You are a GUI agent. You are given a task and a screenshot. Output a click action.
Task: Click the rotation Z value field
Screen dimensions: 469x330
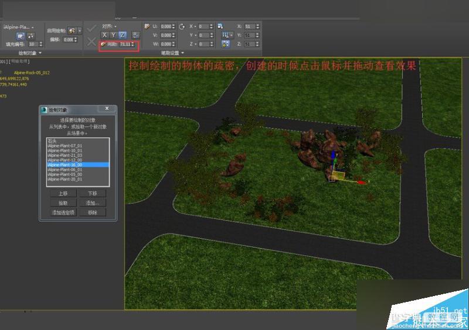pyautogui.click(x=203, y=44)
